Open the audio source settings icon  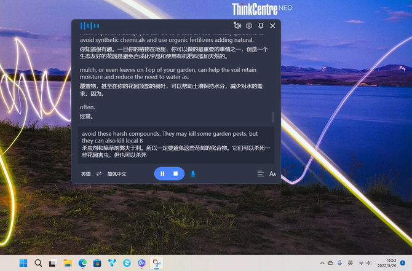tap(237, 26)
